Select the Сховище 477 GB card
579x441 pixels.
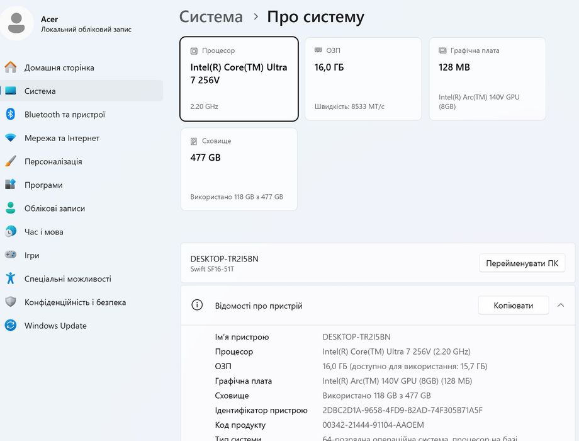coord(239,169)
